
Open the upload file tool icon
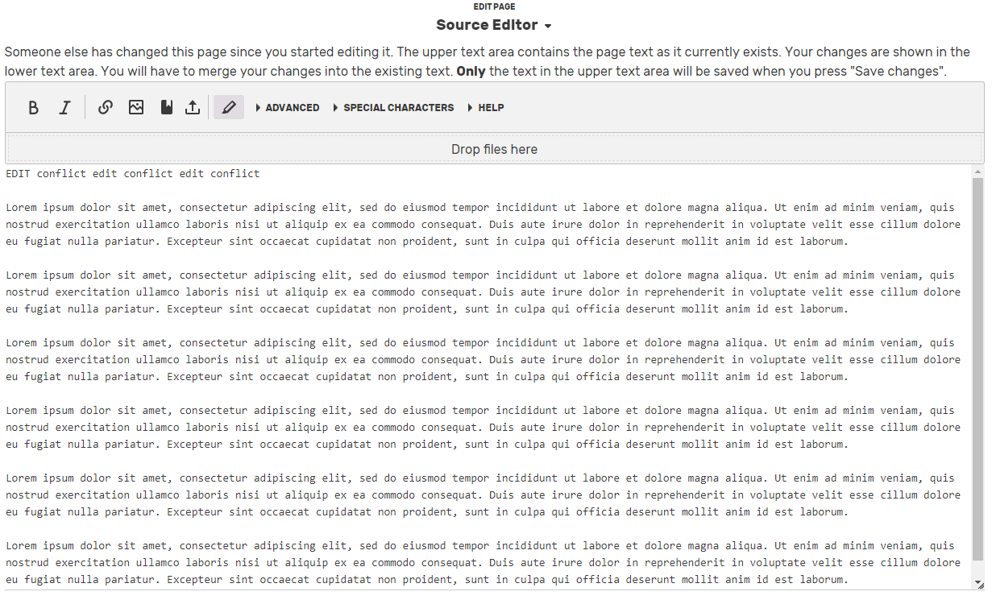tap(193, 107)
